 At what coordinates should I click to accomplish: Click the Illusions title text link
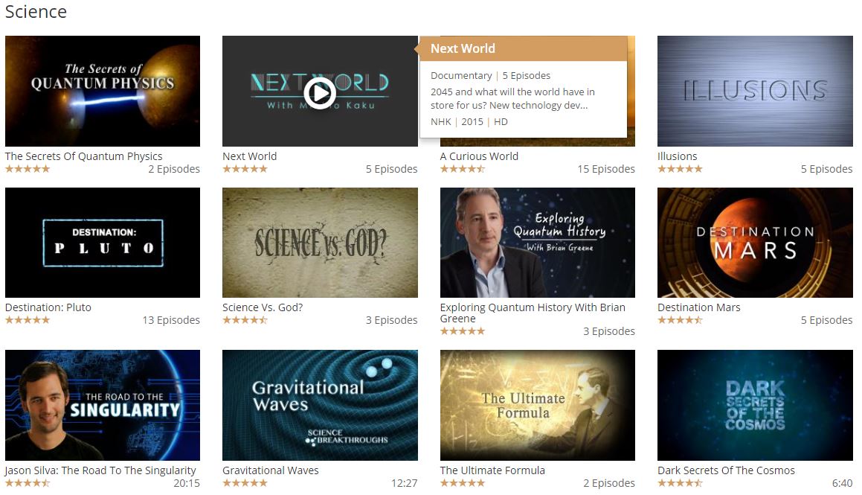pos(678,156)
